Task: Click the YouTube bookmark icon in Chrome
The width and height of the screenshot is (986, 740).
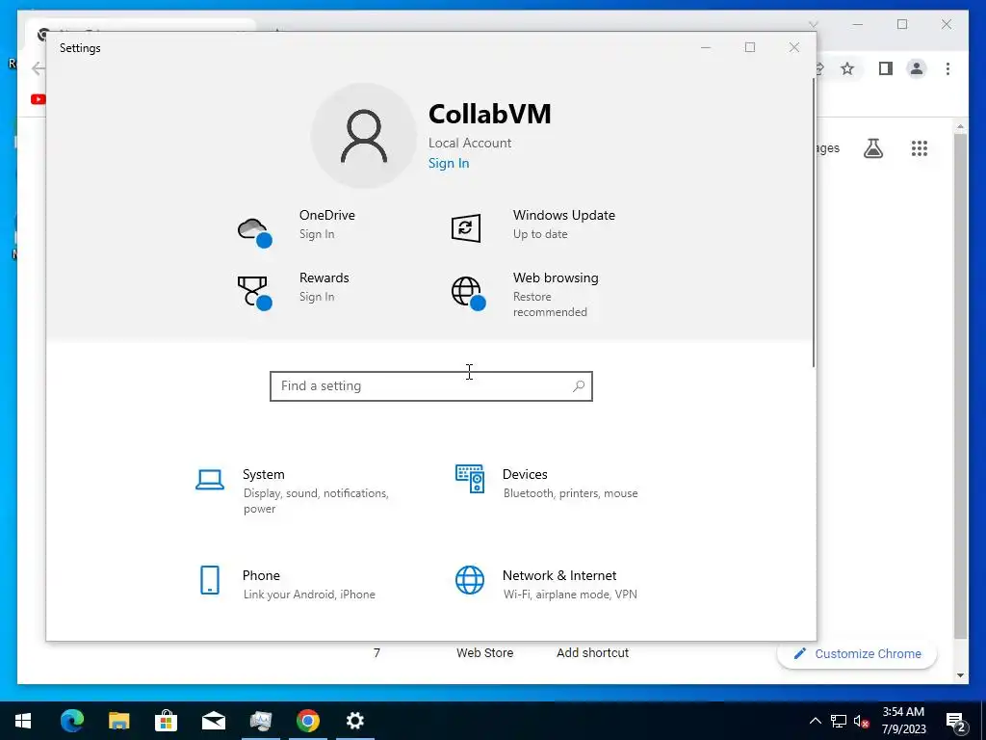Action: click(38, 99)
